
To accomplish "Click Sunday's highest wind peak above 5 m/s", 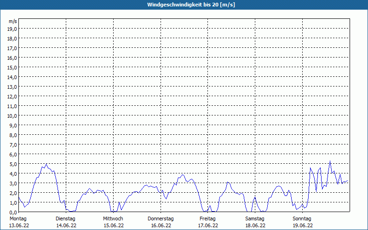I will pos(330,161).
